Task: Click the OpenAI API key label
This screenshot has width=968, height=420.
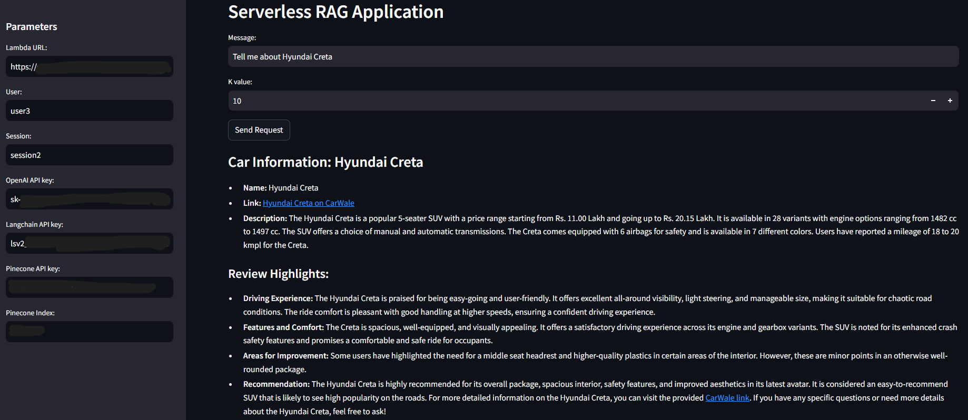Action: coord(30,180)
